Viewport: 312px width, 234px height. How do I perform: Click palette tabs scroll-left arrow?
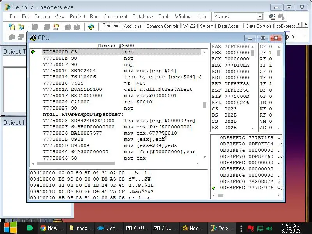[x=298, y=25]
